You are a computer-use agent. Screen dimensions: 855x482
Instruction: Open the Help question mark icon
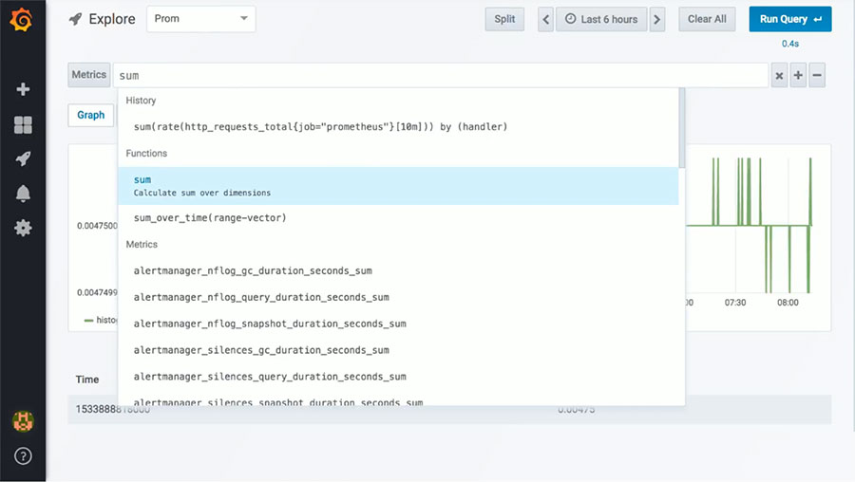[23, 455]
